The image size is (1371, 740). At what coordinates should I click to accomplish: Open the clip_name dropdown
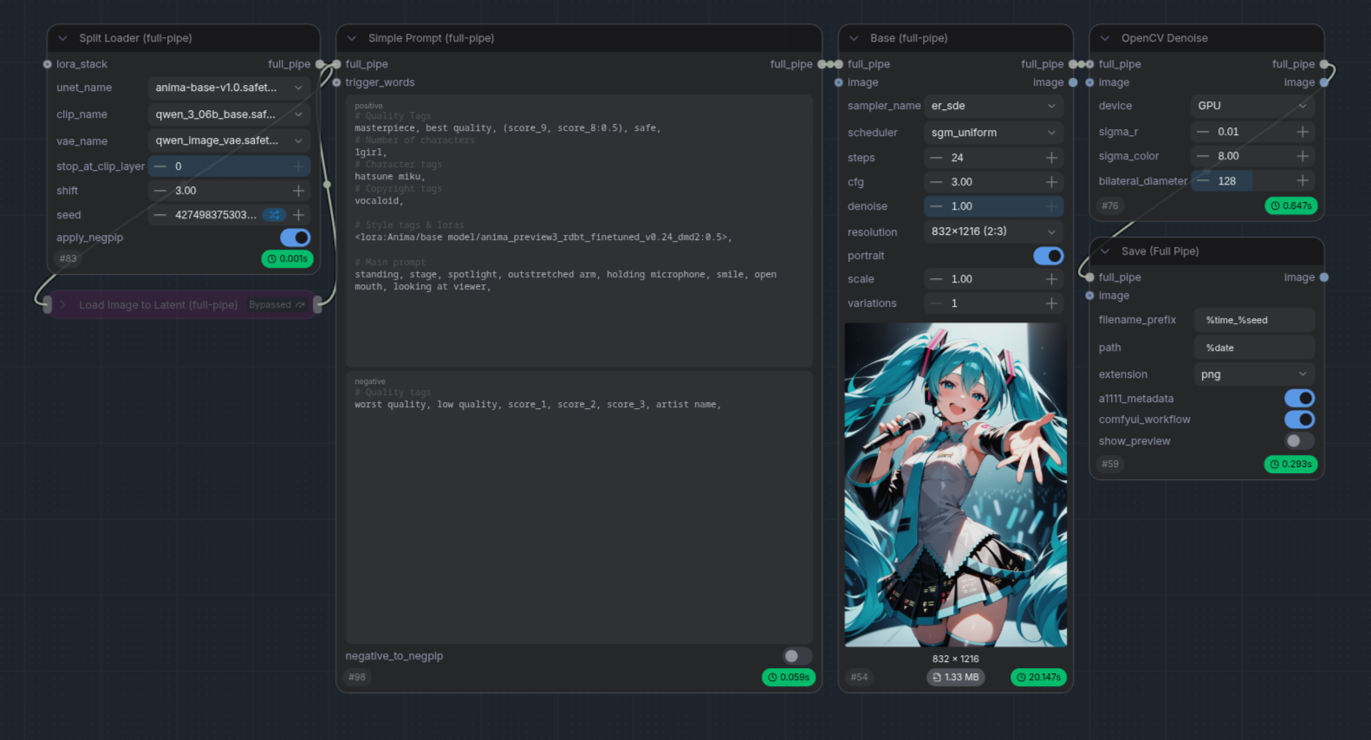(x=229, y=114)
